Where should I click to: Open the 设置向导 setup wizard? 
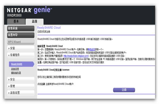coord(21,35)
